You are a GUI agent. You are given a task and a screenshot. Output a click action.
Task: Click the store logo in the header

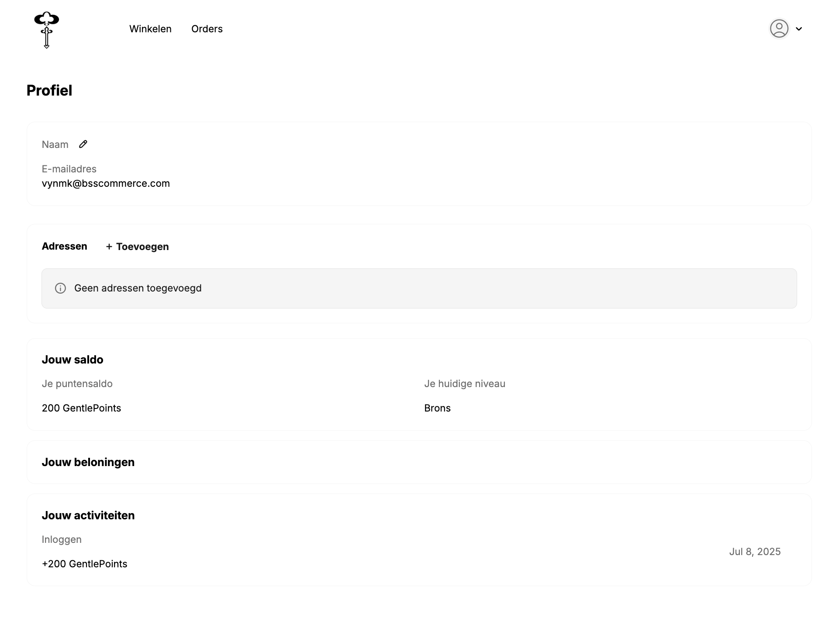(x=47, y=29)
